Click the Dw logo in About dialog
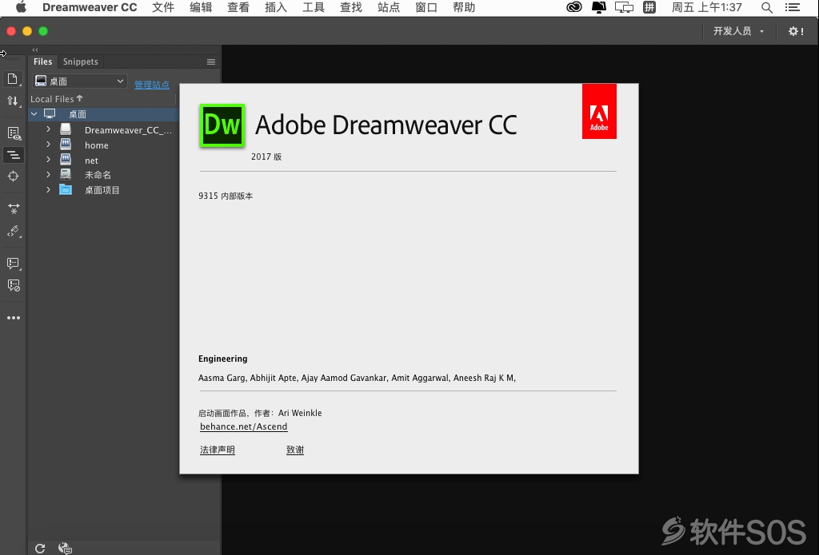Viewport: 819px width, 555px height. coord(222,125)
